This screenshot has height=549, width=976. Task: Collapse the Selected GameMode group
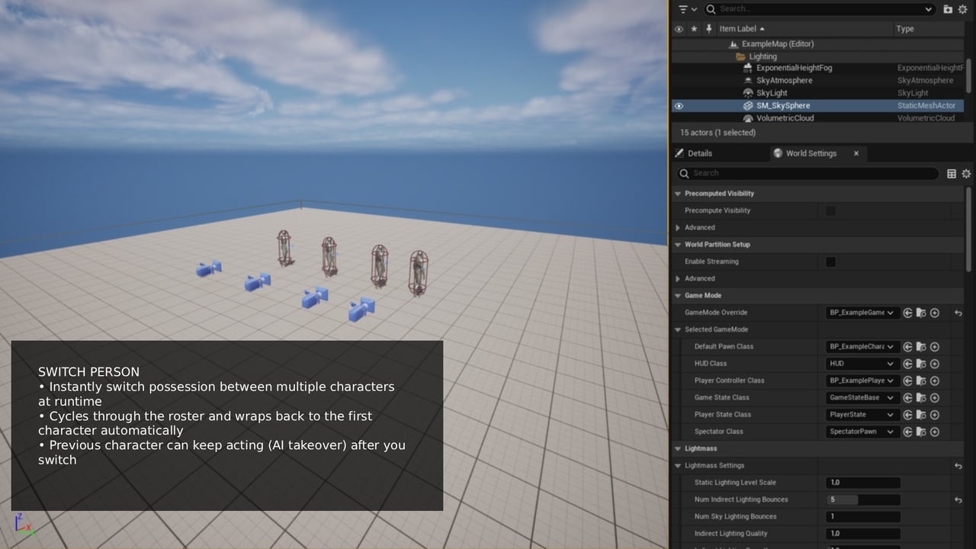(x=678, y=329)
